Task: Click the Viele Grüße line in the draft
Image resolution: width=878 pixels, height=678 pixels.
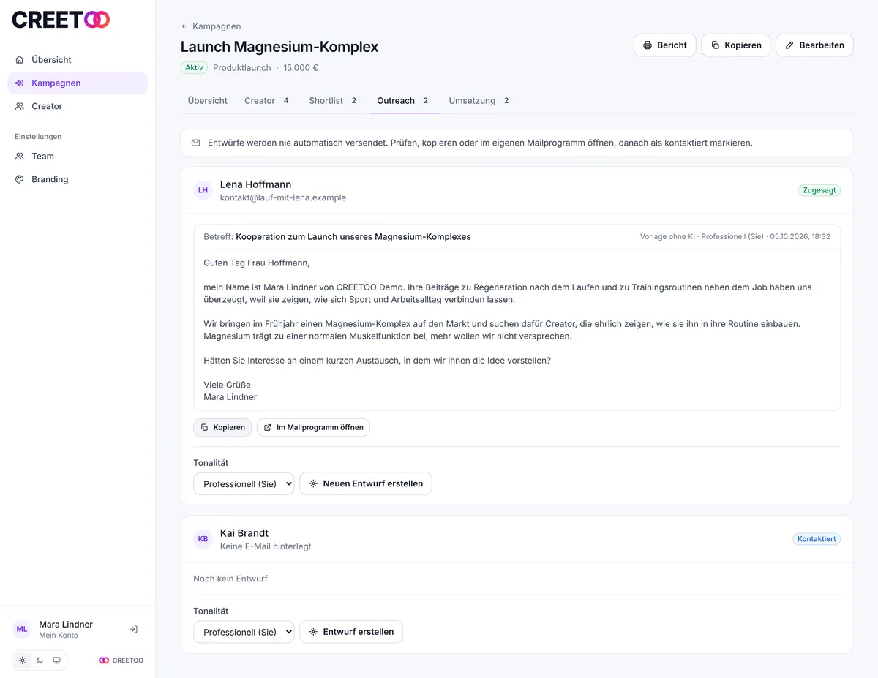Action: coord(227,385)
